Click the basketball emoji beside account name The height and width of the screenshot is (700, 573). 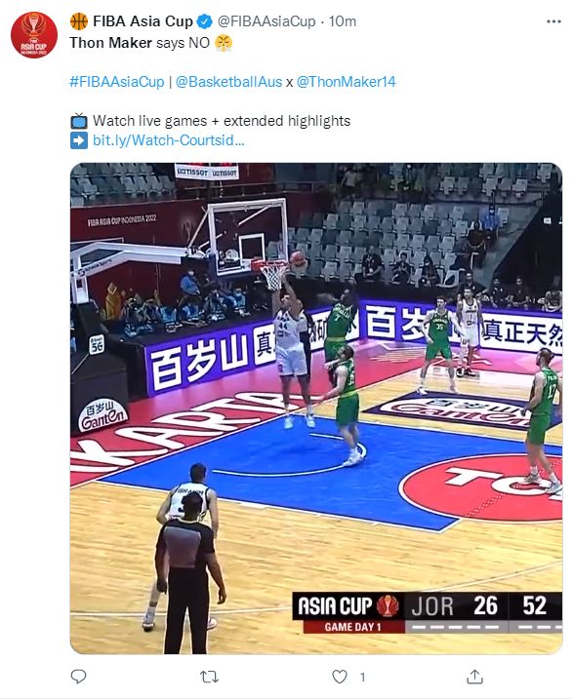pyautogui.click(x=79, y=21)
